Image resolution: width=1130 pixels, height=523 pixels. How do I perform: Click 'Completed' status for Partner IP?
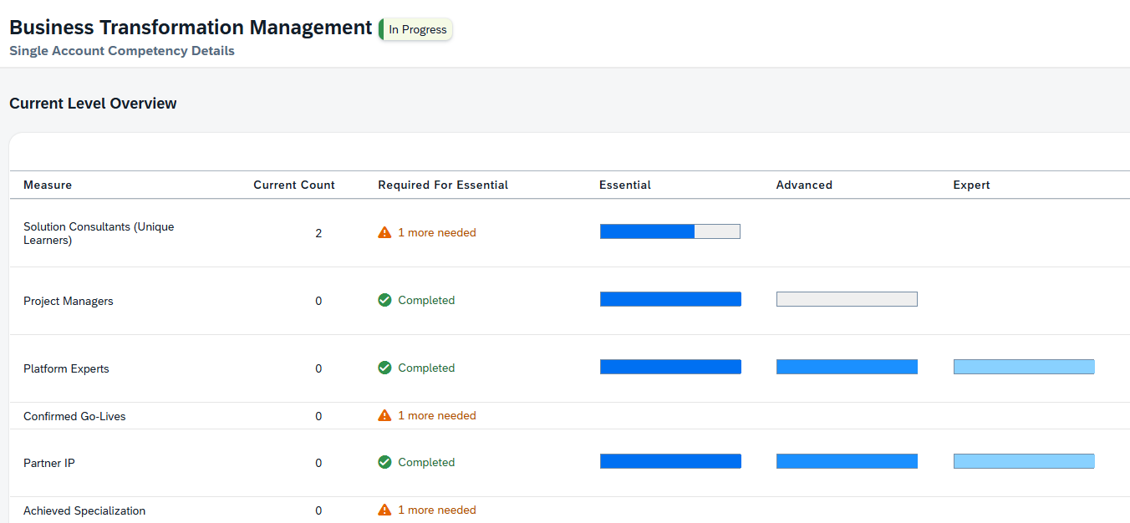click(426, 462)
